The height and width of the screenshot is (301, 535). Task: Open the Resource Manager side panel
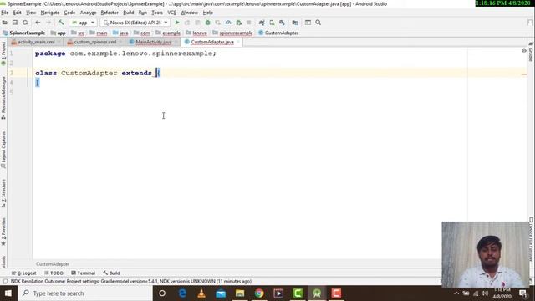(x=3, y=98)
